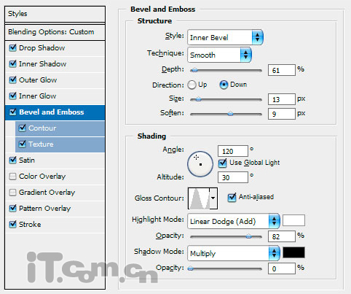The height and width of the screenshot is (294, 351).
Task: Select the Styles header entry
Action: pos(55,14)
